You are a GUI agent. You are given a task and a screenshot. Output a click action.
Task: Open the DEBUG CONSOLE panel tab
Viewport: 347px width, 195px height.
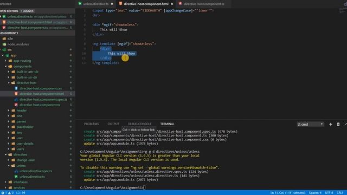click(x=139, y=124)
